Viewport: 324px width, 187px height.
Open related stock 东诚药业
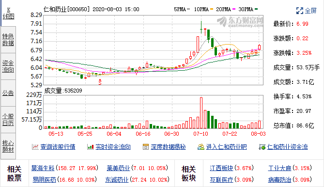click(x=117, y=180)
